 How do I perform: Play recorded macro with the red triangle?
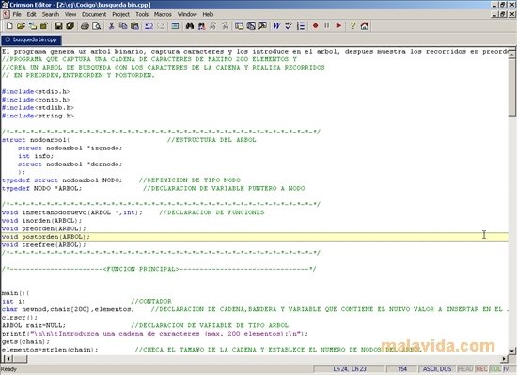click(338, 25)
